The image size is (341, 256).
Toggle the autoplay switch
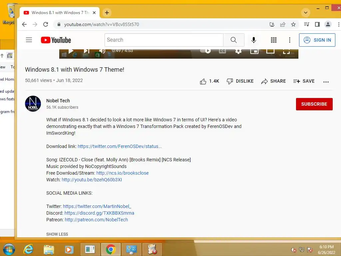(x=205, y=51)
